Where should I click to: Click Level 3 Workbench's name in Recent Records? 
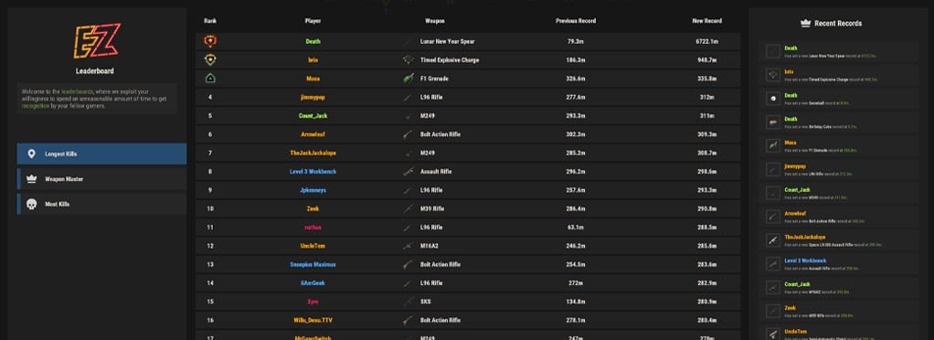pos(805,260)
